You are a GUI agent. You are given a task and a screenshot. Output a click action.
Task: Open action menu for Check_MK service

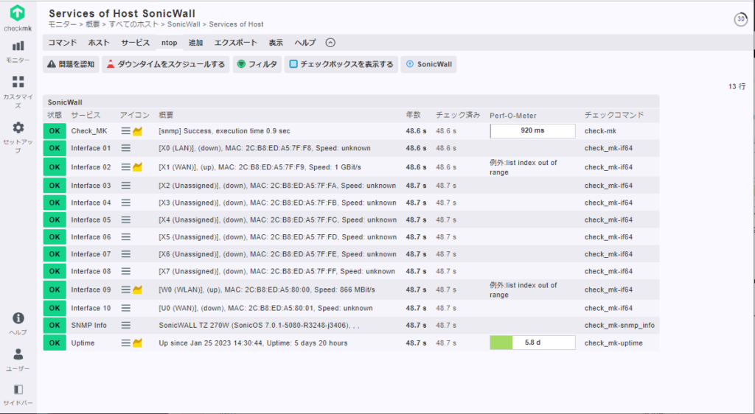click(x=125, y=131)
